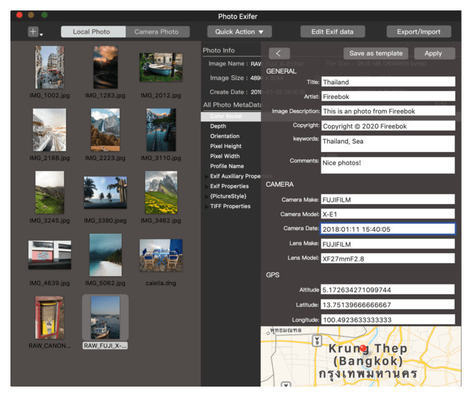
Task: Open the Quick Action dropdown
Action: (x=239, y=32)
